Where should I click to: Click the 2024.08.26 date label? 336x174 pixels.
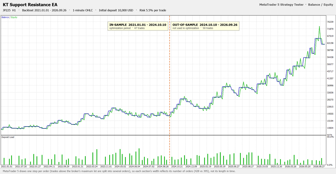(163, 166)
